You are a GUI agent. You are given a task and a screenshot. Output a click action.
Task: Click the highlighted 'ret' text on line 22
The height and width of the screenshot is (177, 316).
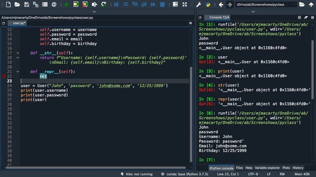pos(43,76)
